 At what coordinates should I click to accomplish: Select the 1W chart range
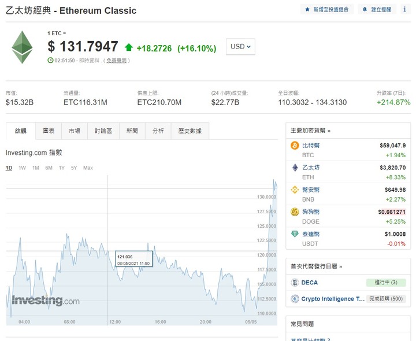coord(23,168)
